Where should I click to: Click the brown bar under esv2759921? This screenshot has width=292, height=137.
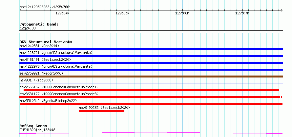pyautogui.click(x=151, y=77)
